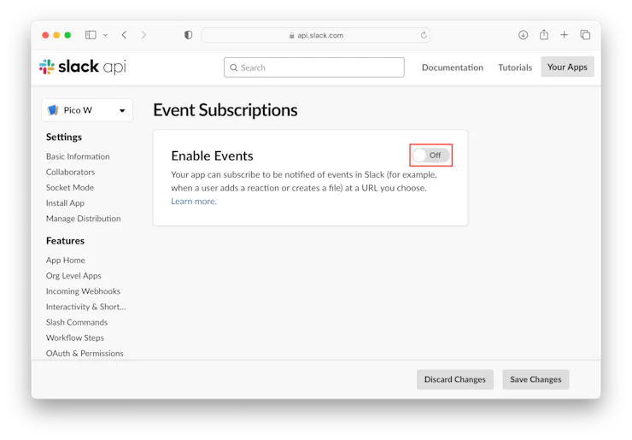Open the Pico W app dropdown
632x440 pixels.
point(87,110)
